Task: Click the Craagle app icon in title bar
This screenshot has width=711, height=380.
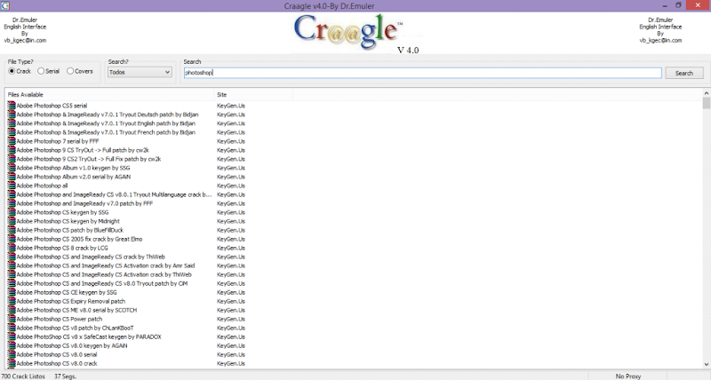Action: (x=7, y=5)
